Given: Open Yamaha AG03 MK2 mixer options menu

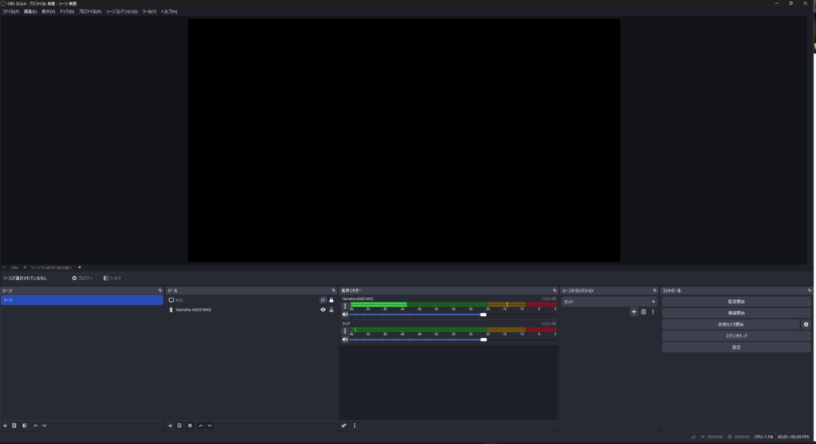Looking at the screenshot, I should coord(345,306).
